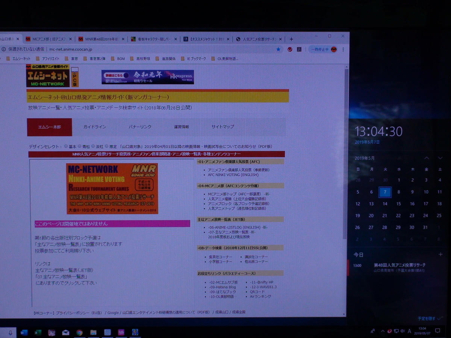Open the 車窓 bookmark folder
Screen dimensions: 451x338
point(71,59)
